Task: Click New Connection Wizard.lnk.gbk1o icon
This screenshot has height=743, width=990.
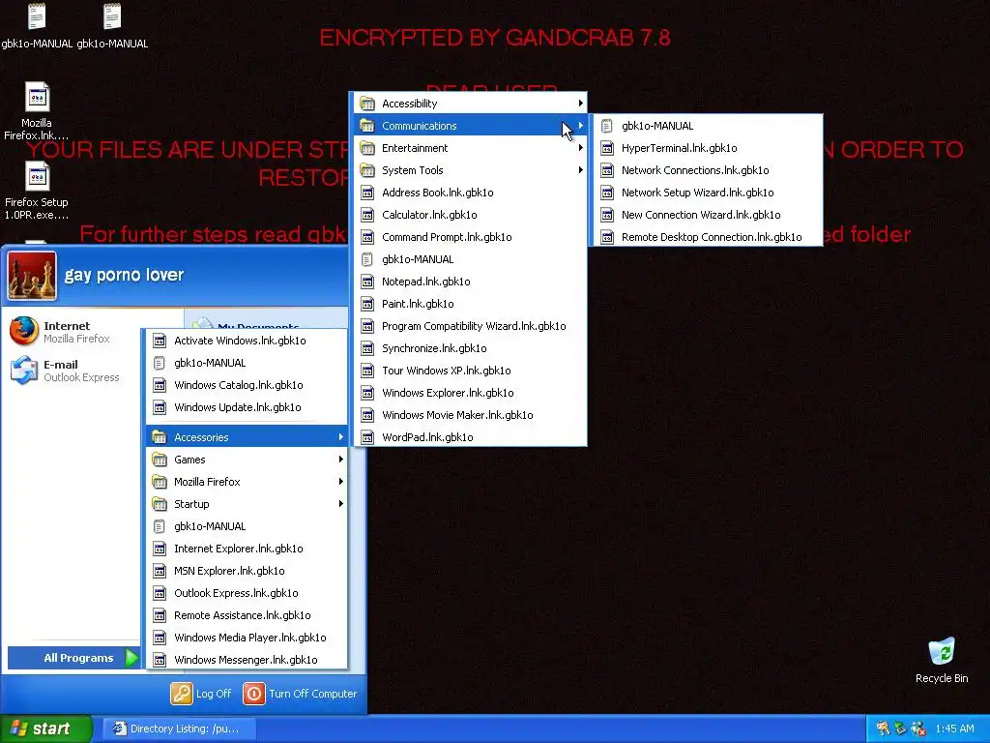Action: pos(607,215)
